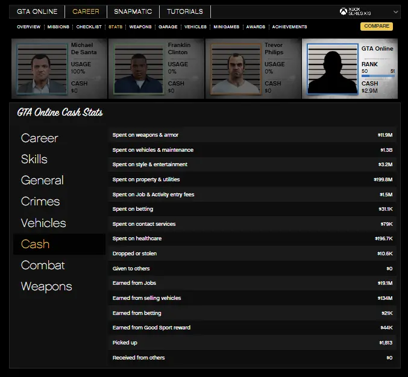Switch to the Snapmatic tab
This screenshot has width=408, height=377.
click(133, 11)
